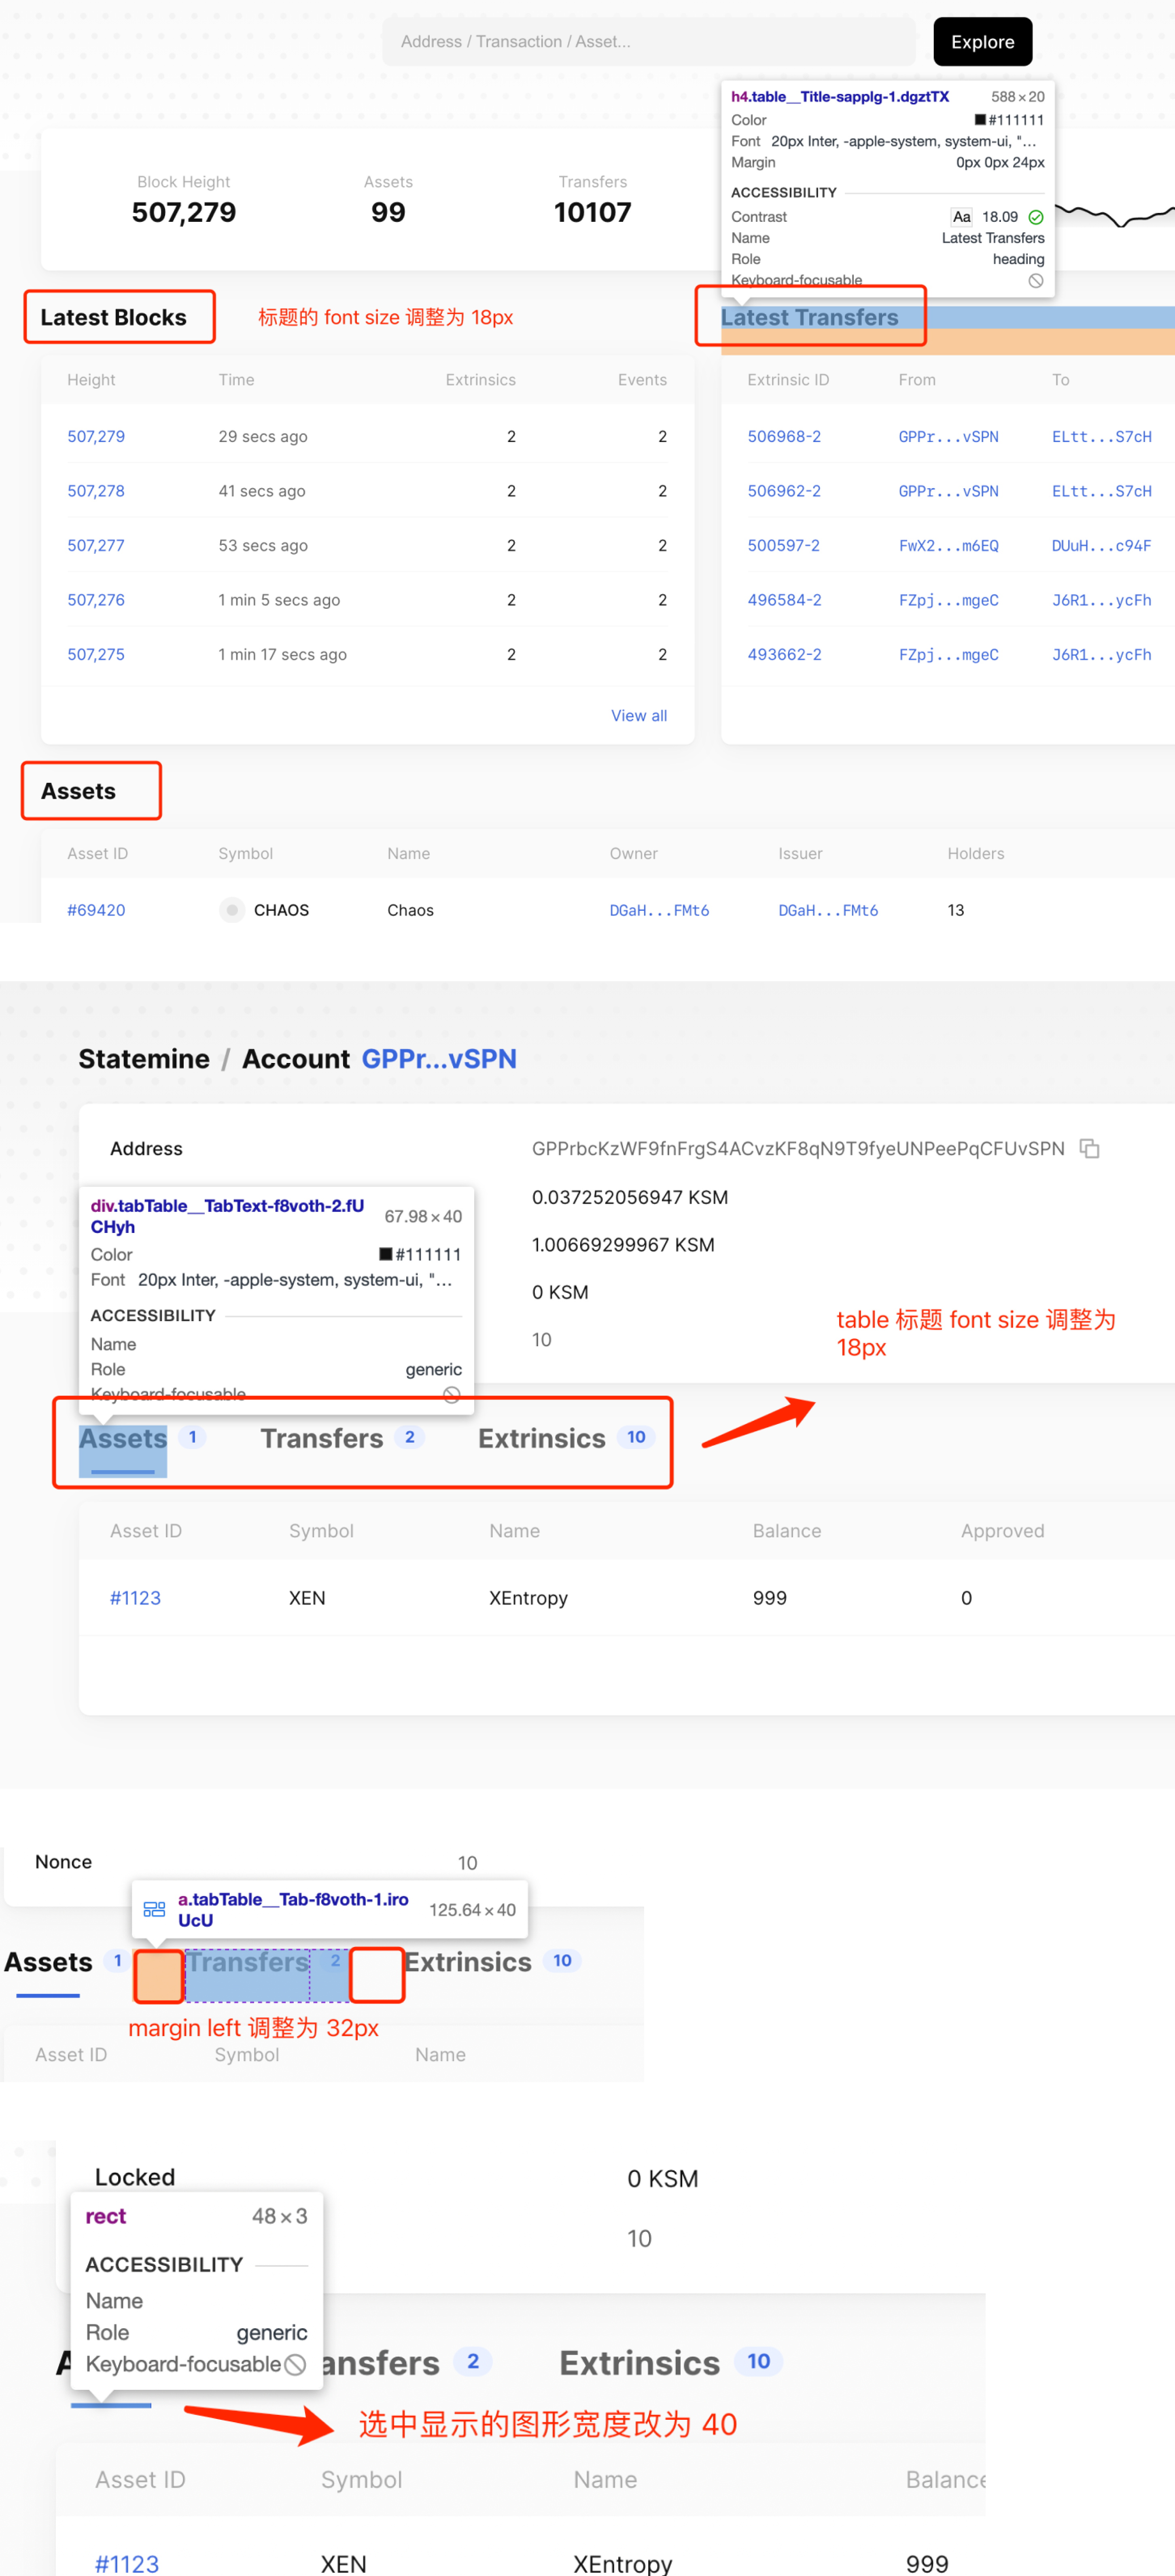Click the CHAOS asset logo icon
This screenshot has height=2576, width=1175.
231,910
